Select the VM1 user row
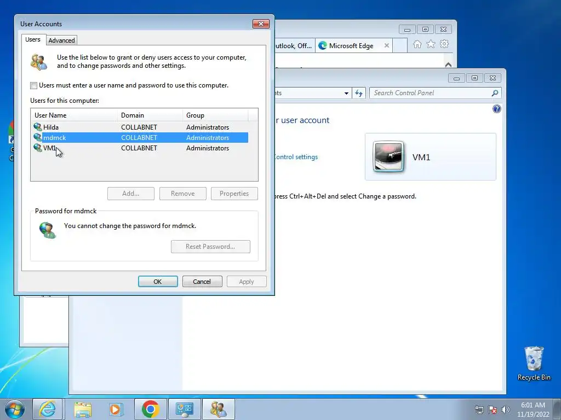Image resolution: width=561 pixels, height=420 pixels. [140, 148]
